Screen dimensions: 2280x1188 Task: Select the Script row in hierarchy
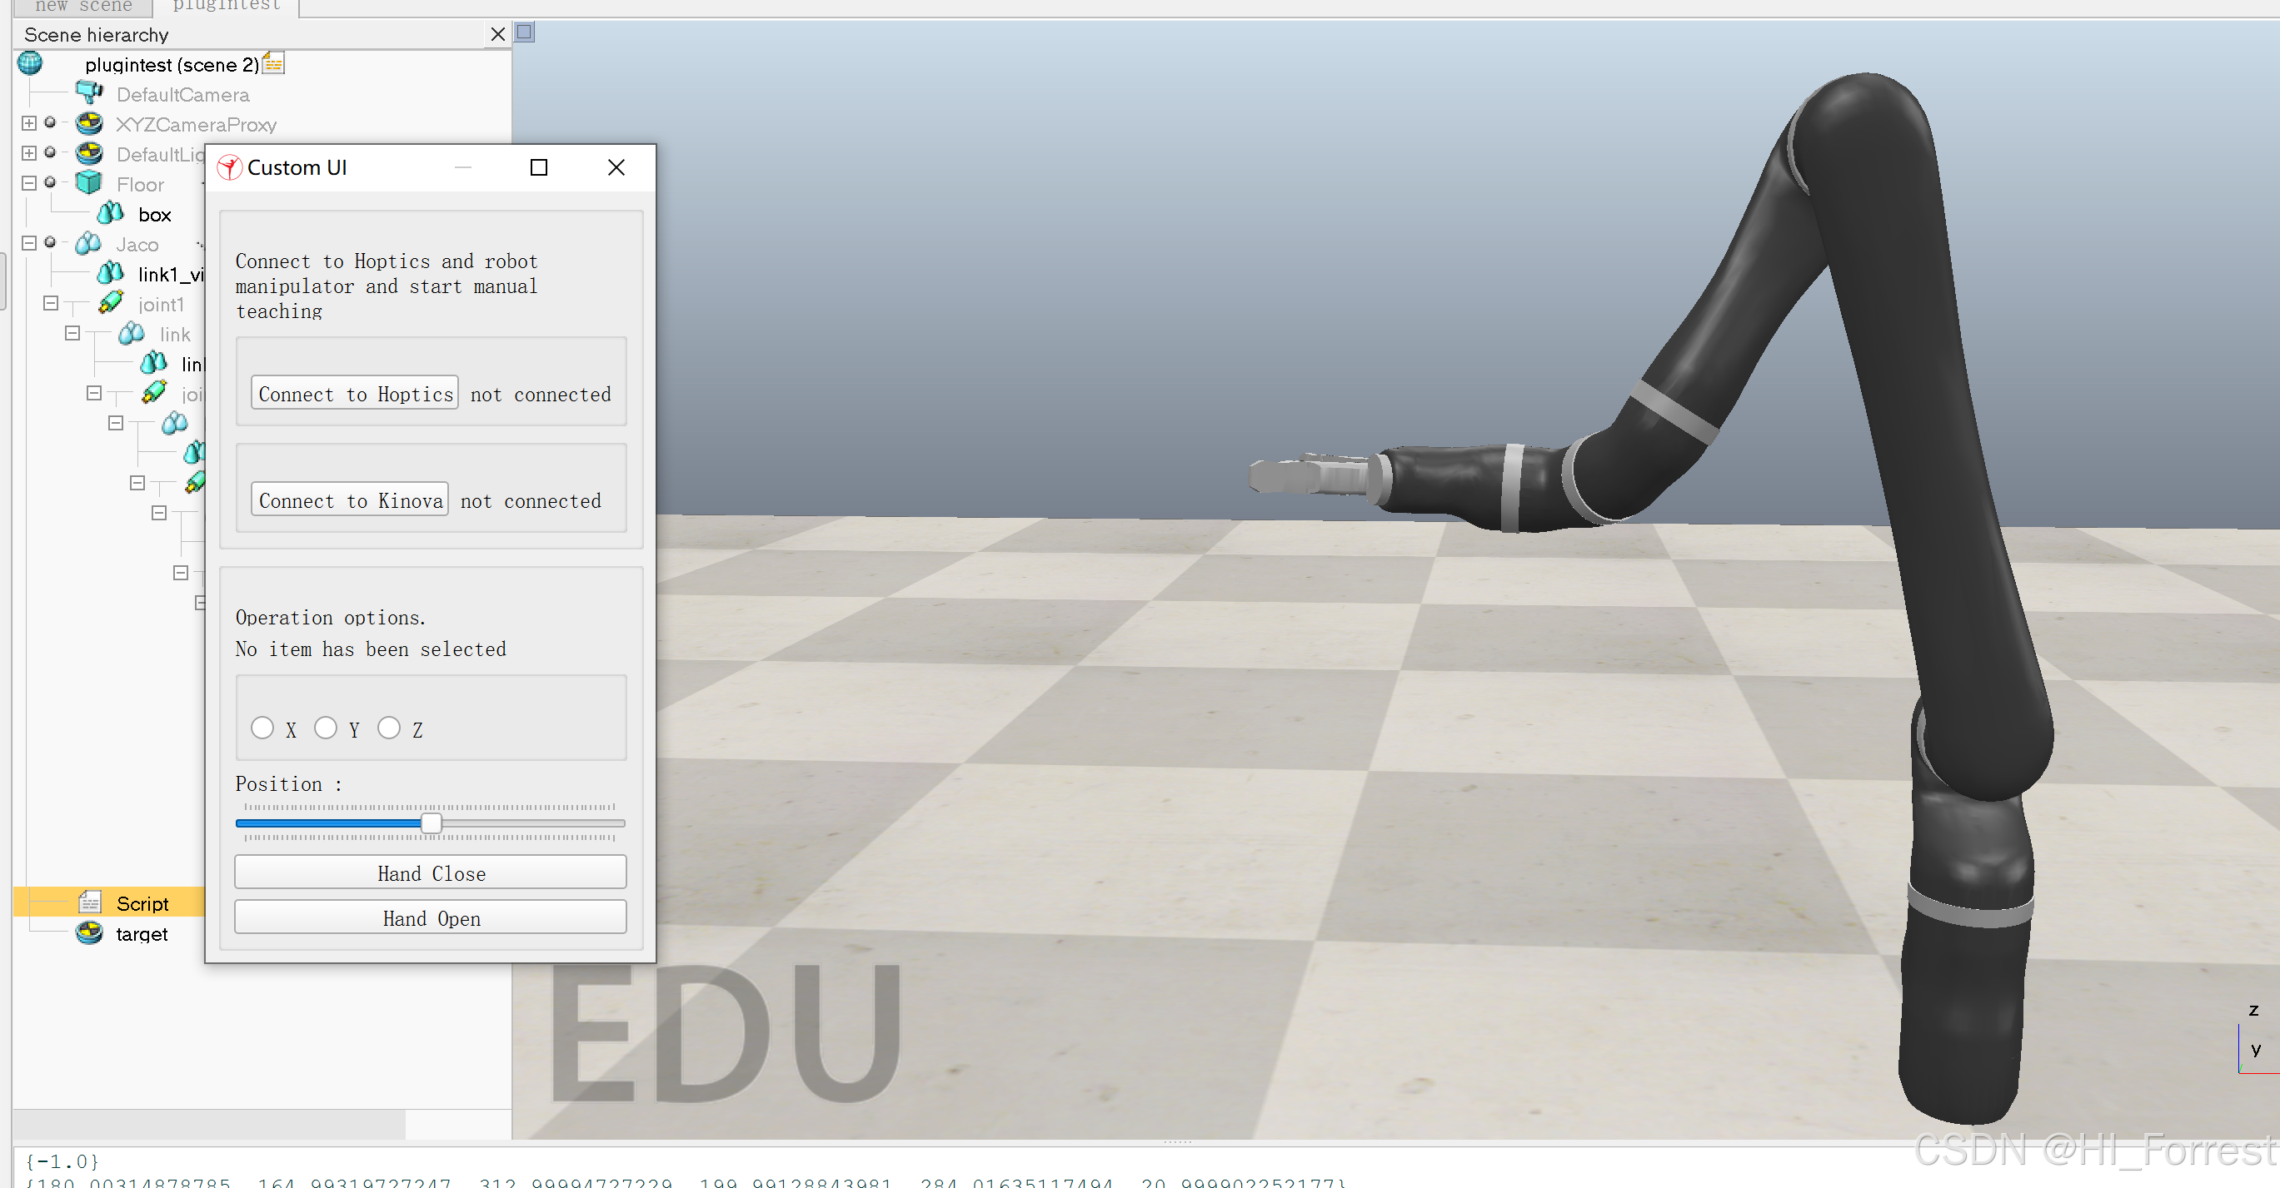110,902
